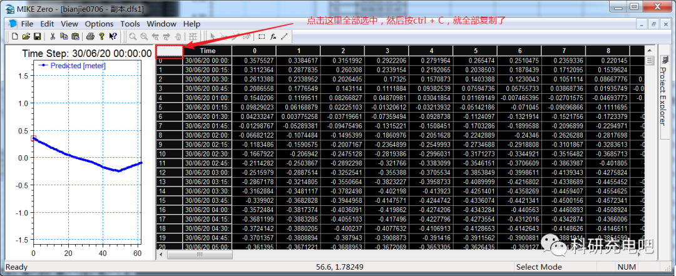Screen dimensions: 676x276
Task: Click the Cut scissors icon
Action: point(53,37)
